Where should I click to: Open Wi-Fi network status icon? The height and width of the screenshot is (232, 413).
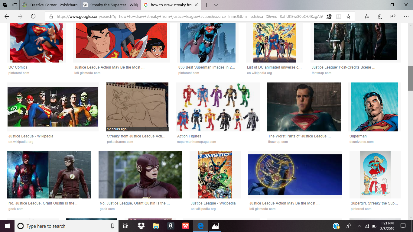(367, 226)
